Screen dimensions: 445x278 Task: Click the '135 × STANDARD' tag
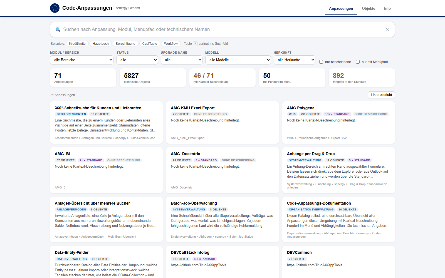[x=337, y=114]
